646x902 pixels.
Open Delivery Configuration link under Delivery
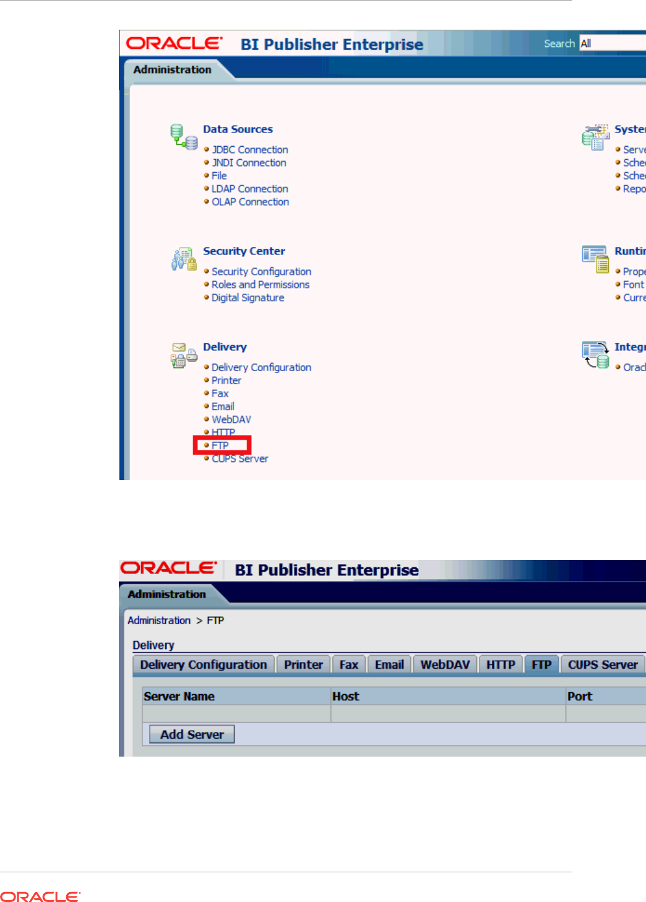point(261,367)
